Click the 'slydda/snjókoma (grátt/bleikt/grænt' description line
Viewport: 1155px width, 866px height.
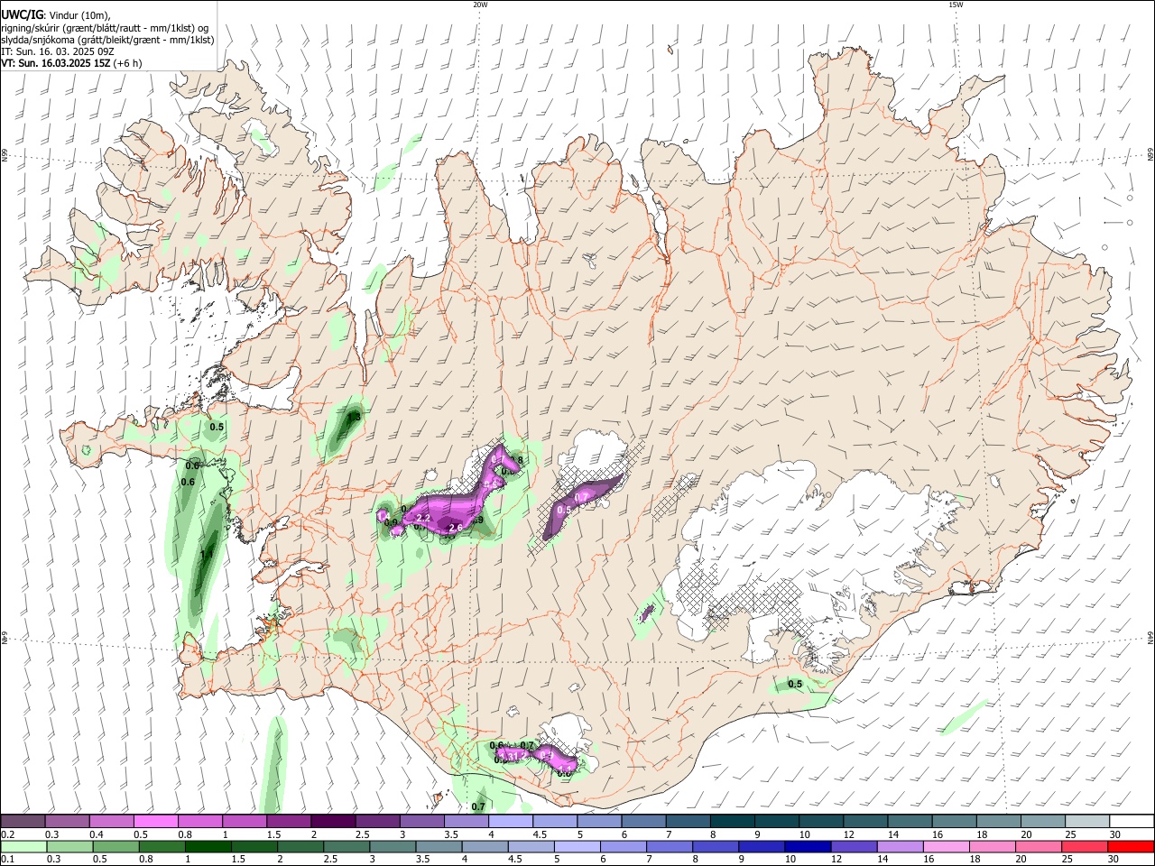[107, 40]
